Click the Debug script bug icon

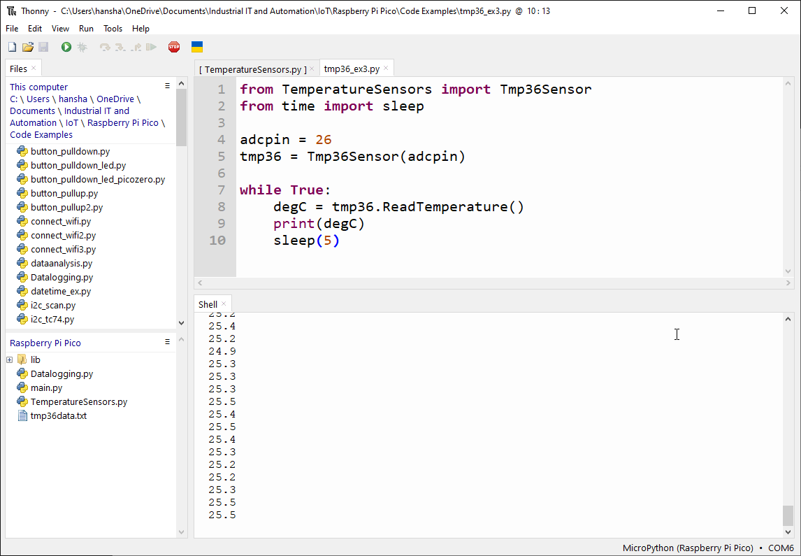coord(82,47)
